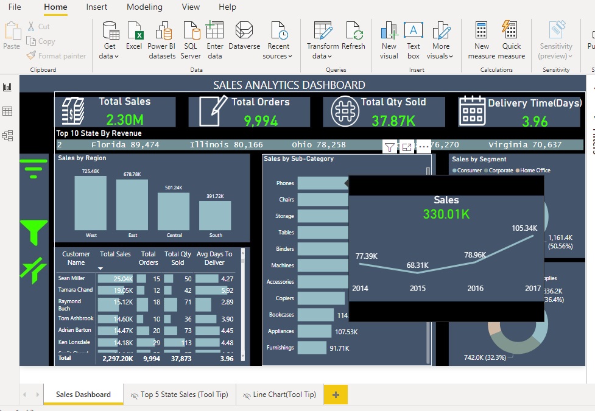Viewport: 595px width, 411px height.
Task: Open focus mode on the visual
Action: point(407,147)
